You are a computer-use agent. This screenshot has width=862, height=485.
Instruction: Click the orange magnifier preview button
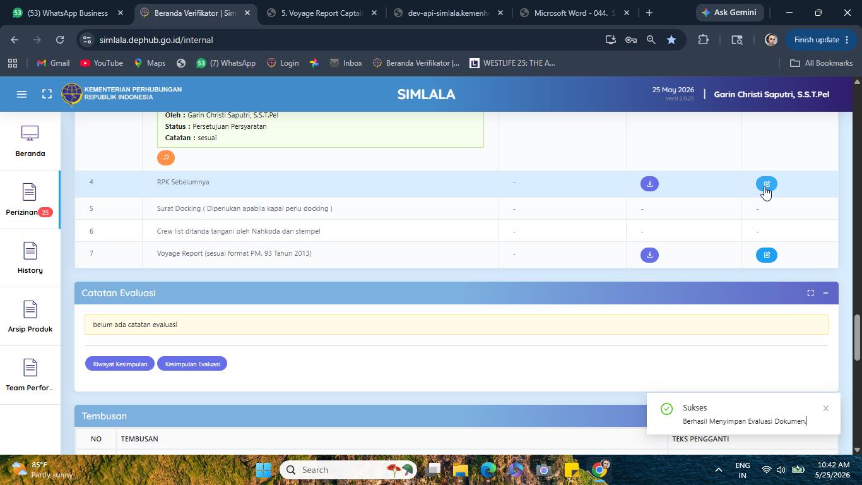pos(166,158)
